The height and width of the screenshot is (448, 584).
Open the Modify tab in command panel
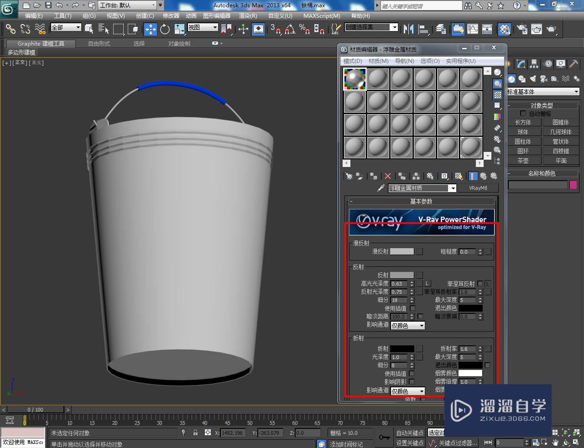click(521, 64)
